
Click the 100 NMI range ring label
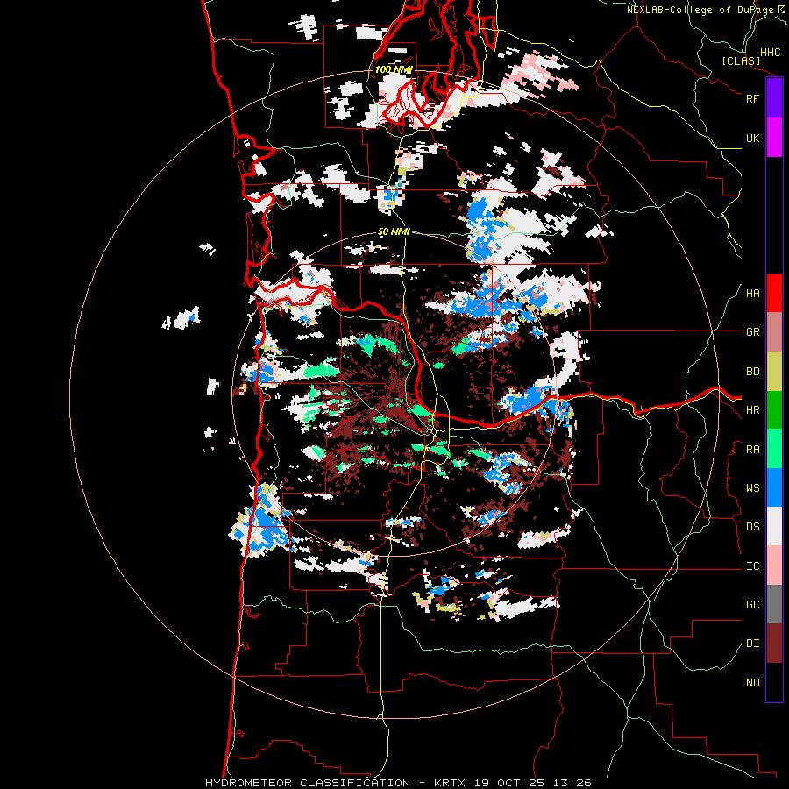tap(394, 69)
